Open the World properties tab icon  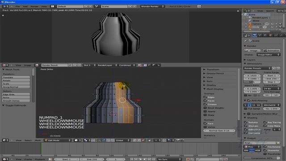coord(265,35)
